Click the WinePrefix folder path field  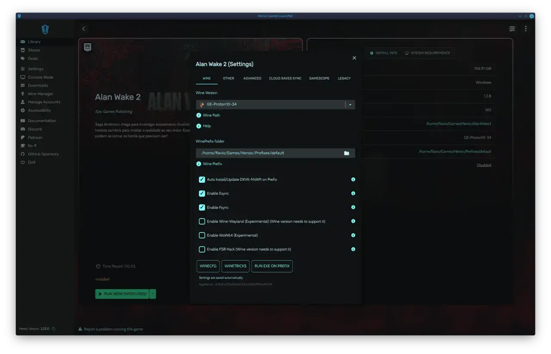point(268,153)
